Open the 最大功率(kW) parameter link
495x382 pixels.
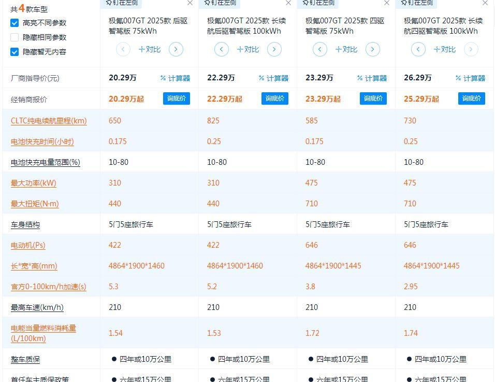(x=34, y=183)
